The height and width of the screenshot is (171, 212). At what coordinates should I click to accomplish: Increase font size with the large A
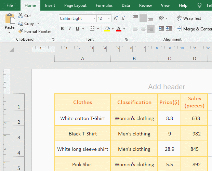pyautogui.click(x=116, y=18)
